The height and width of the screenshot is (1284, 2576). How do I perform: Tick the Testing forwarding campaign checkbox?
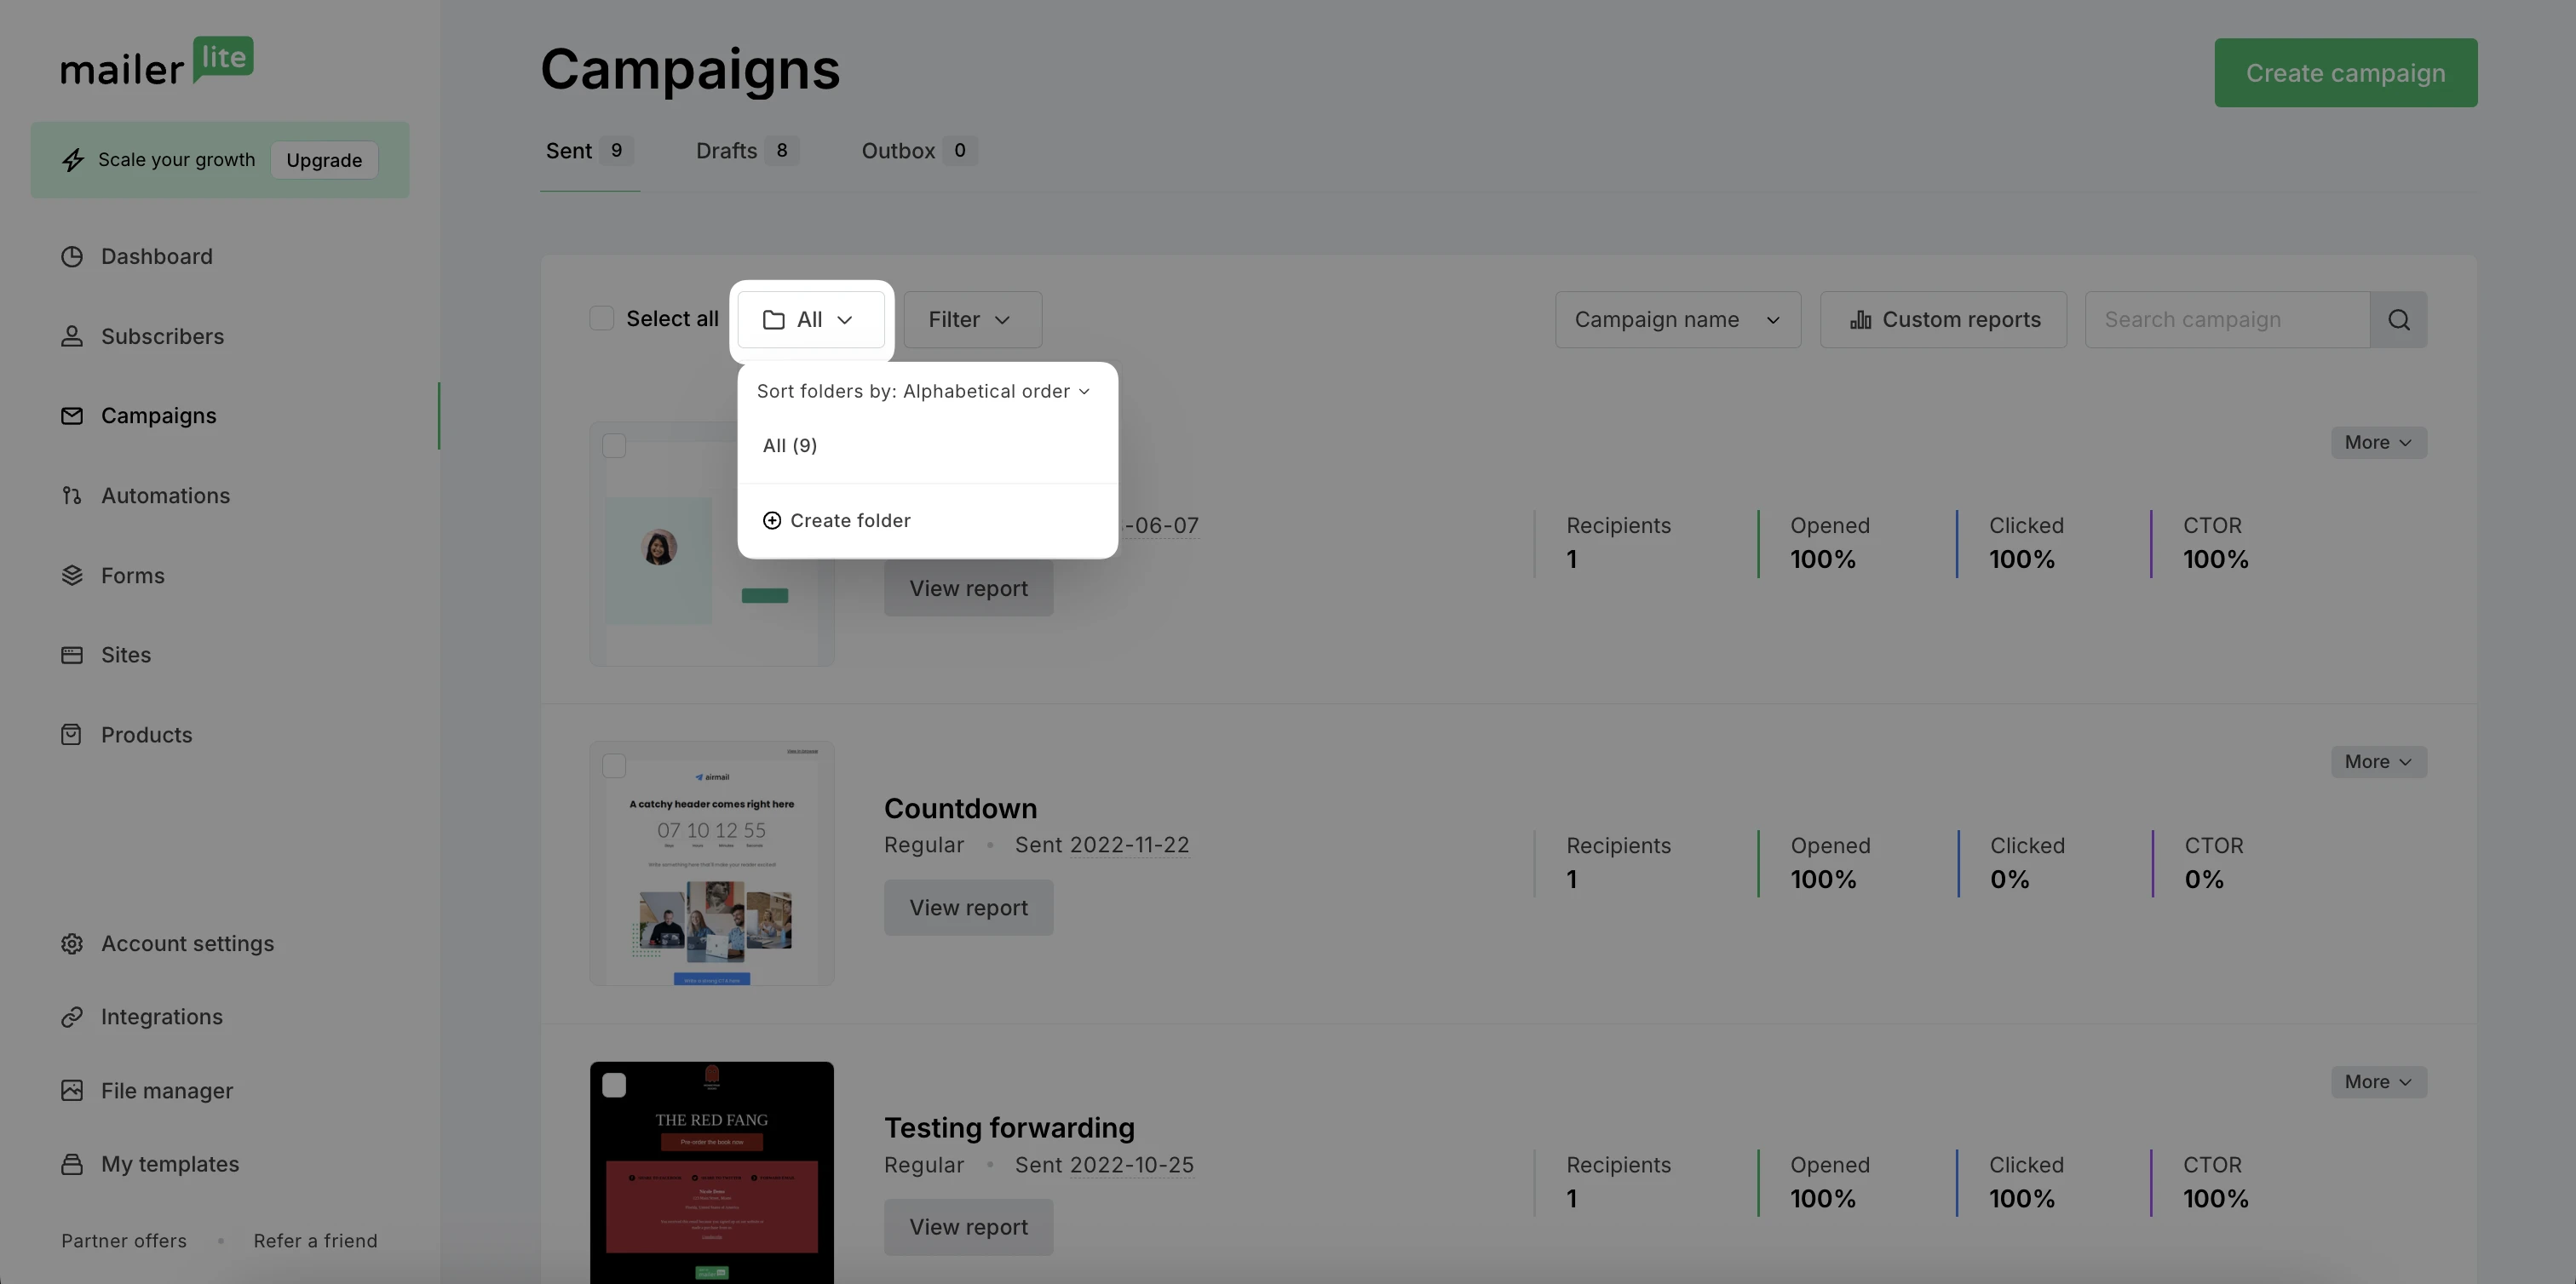point(614,1085)
